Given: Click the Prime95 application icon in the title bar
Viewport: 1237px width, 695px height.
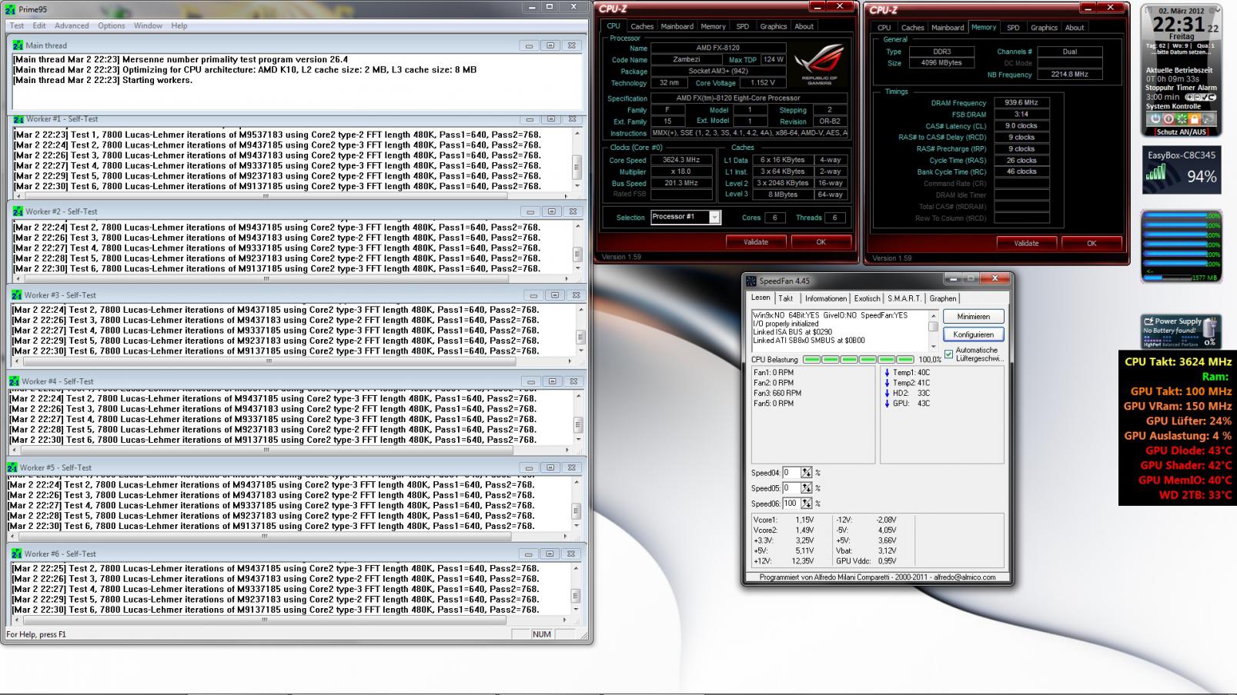Looking at the screenshot, I should point(10,9).
